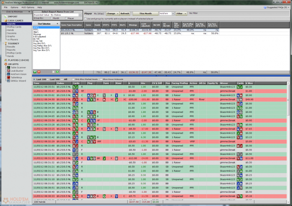Screen dimensions: 292x206
Task: Open Cash Games Sessions section
Action: coord(12,33)
